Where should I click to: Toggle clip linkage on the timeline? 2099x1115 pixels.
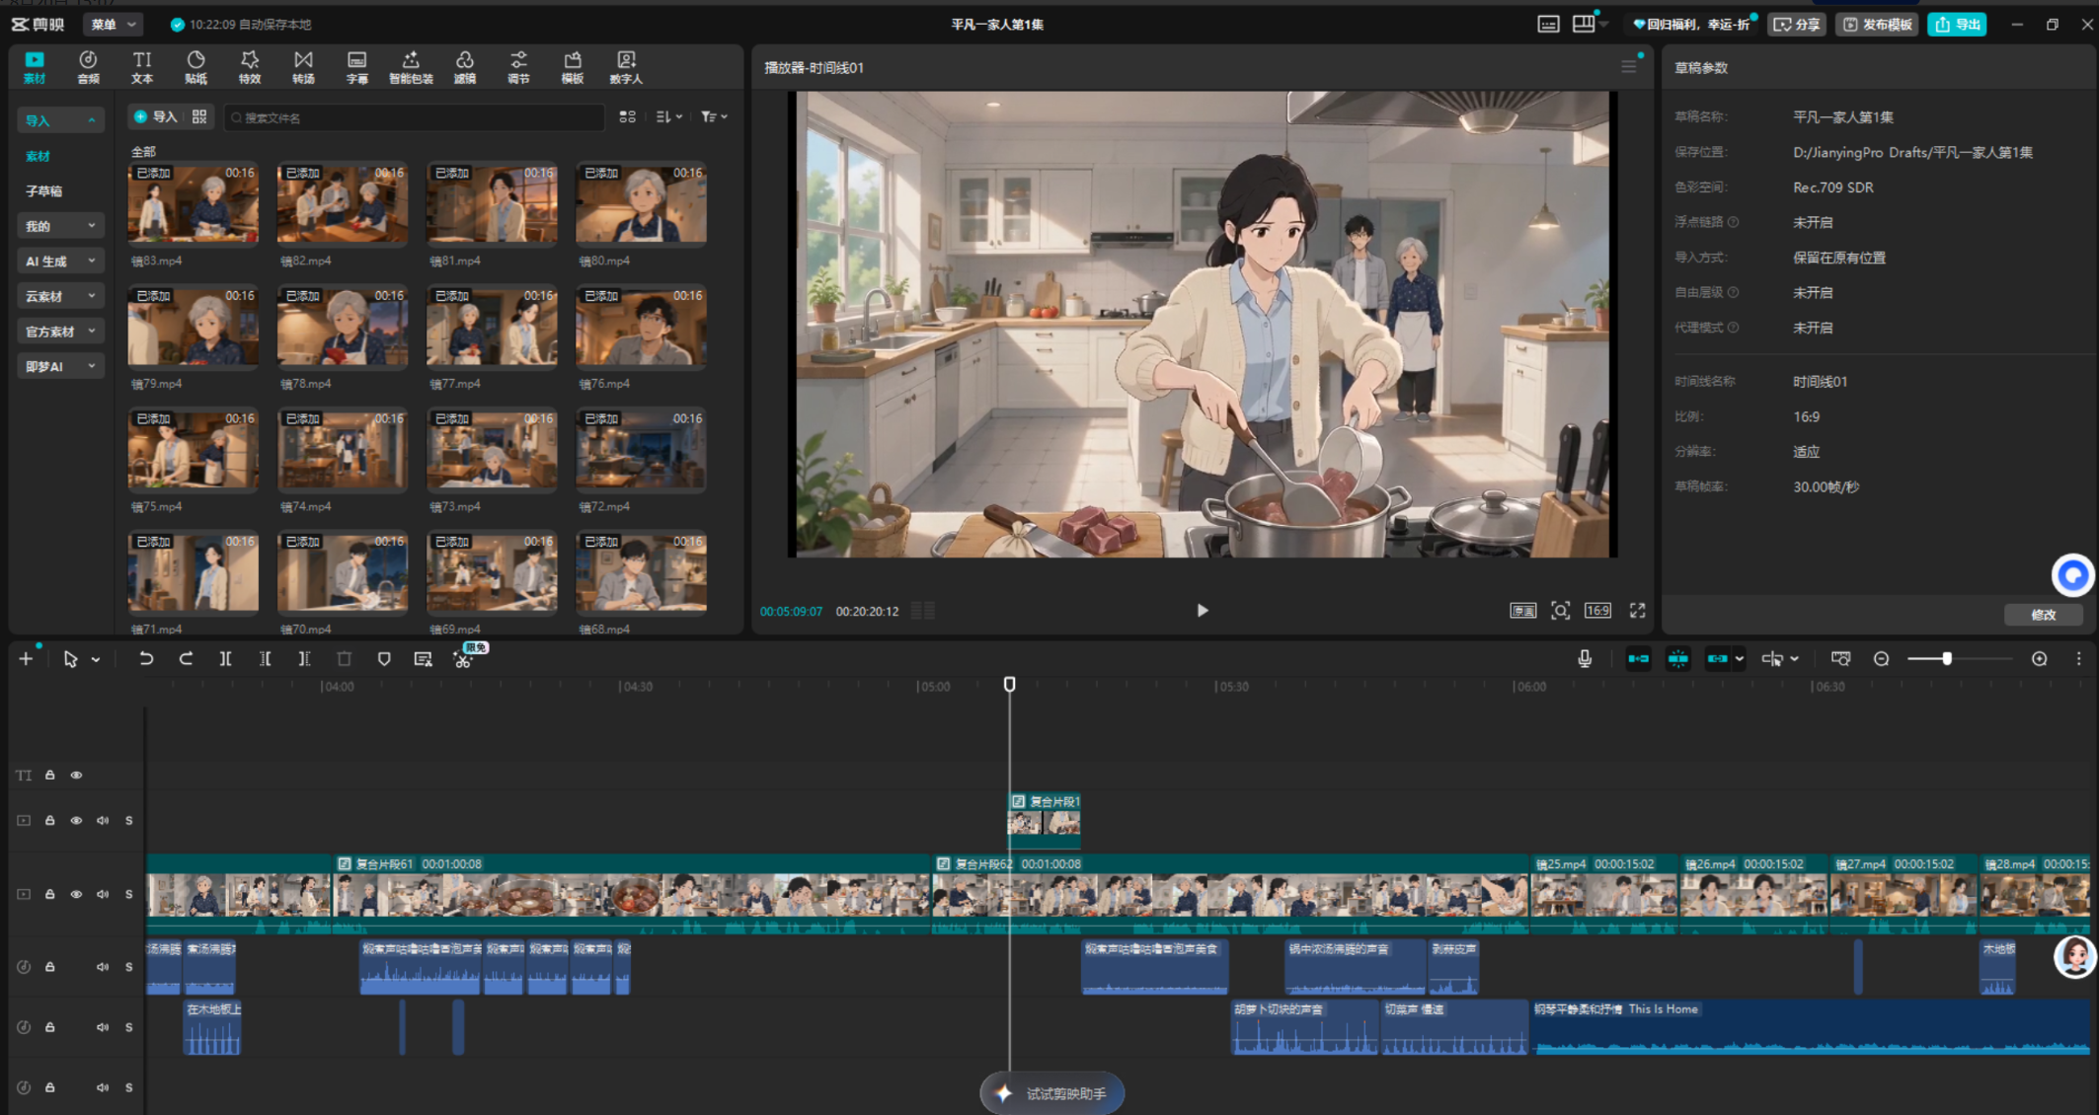[x=1718, y=659]
